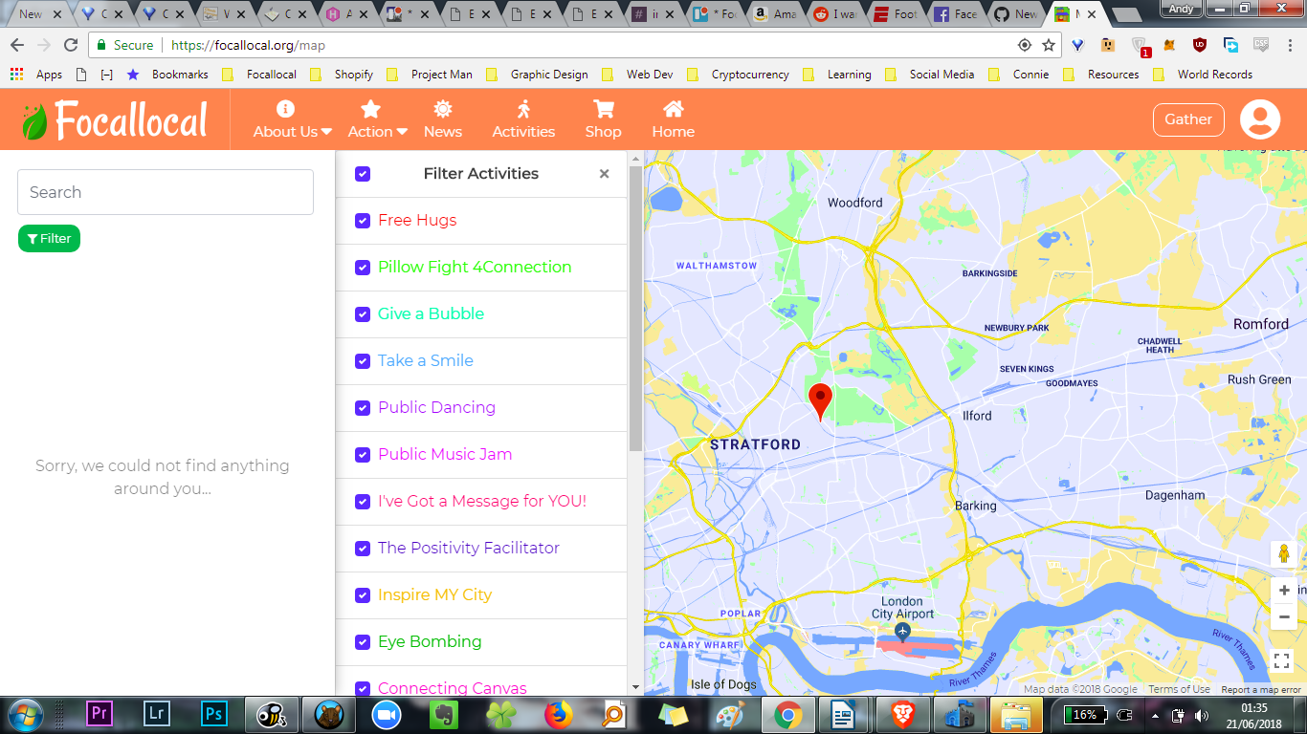The width and height of the screenshot is (1307, 734).
Task: Open the user profile avatar
Action: 1260,119
